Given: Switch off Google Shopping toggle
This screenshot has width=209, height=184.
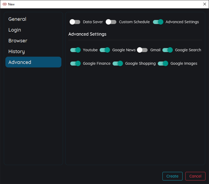Looking at the screenshot, I should 118,63.
